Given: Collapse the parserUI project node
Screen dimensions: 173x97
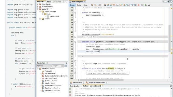Looking at the screenshot, I should (38, 9).
